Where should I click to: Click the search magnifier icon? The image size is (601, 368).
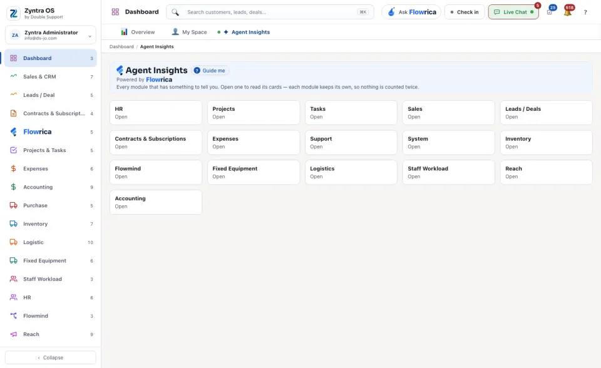(175, 13)
